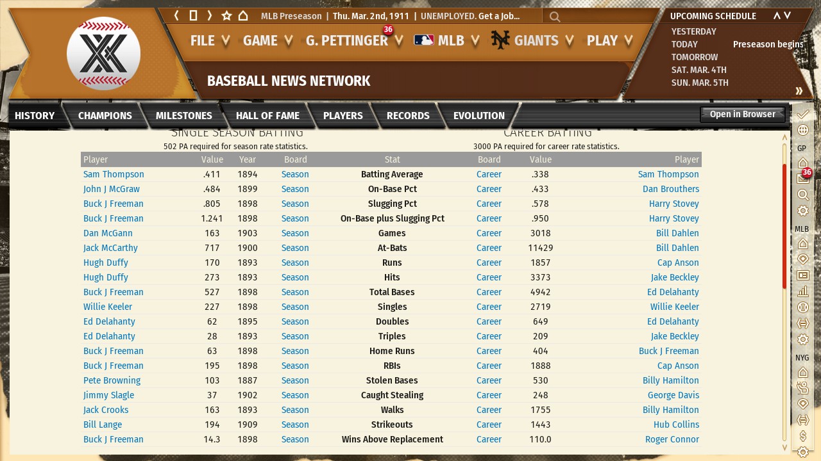Go back with the left arrow icon
The image size is (821, 461).
(x=176, y=16)
